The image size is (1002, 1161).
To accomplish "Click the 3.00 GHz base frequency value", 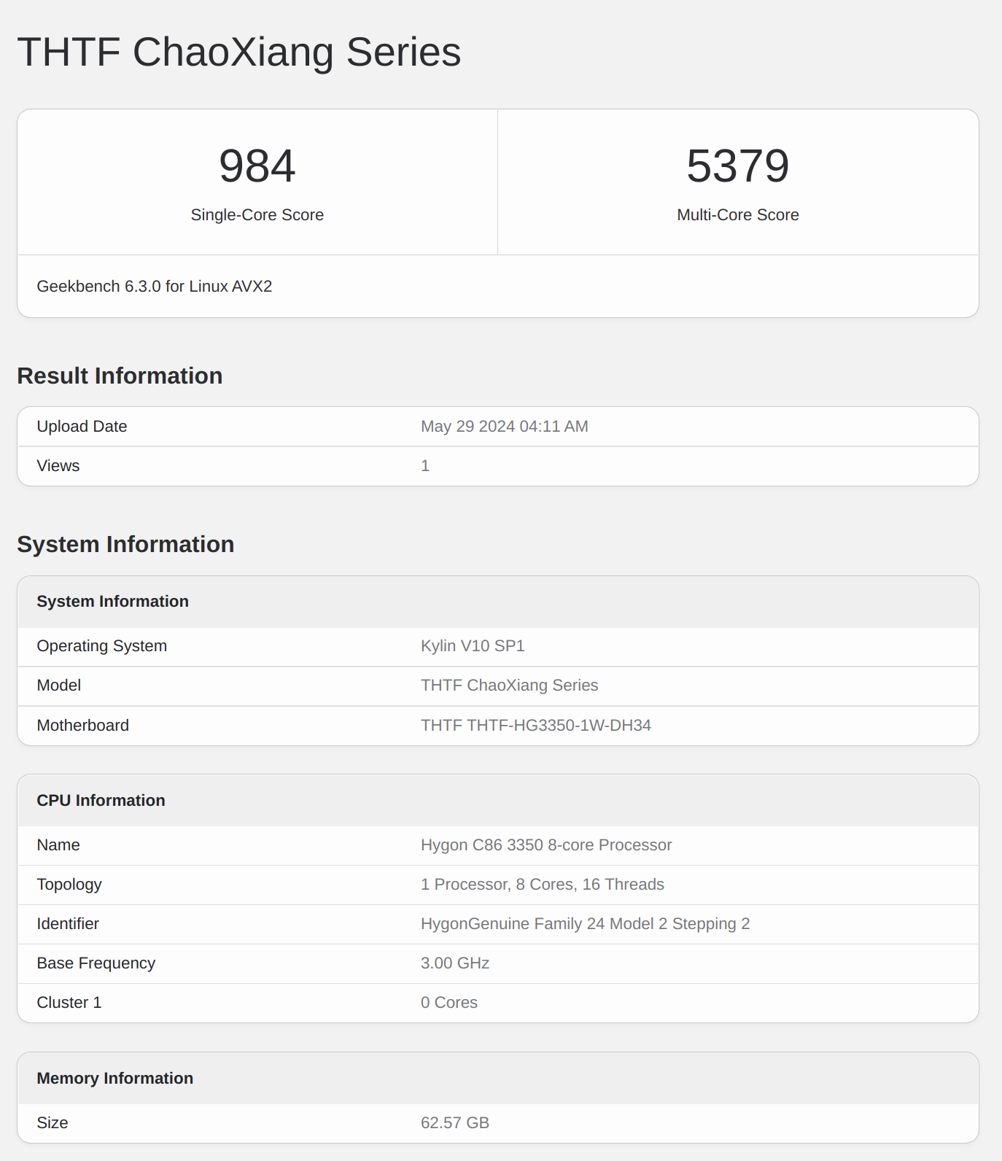I will pyautogui.click(x=454, y=963).
